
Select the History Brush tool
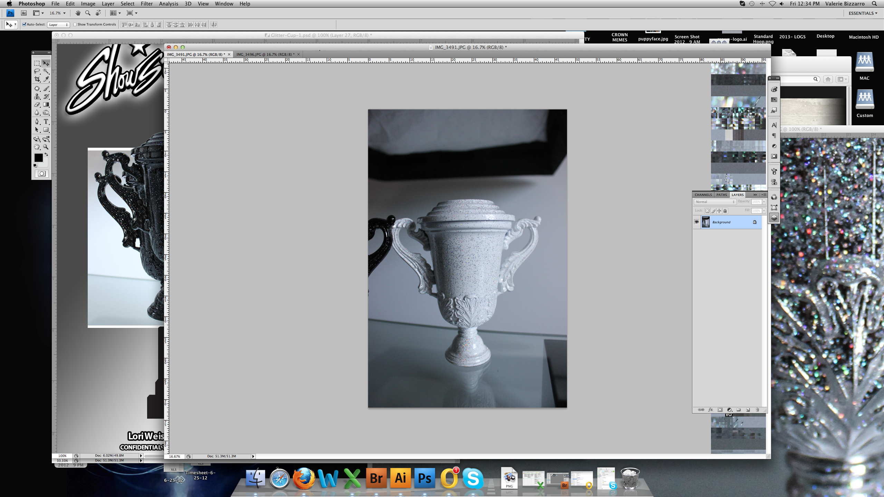coord(46,97)
